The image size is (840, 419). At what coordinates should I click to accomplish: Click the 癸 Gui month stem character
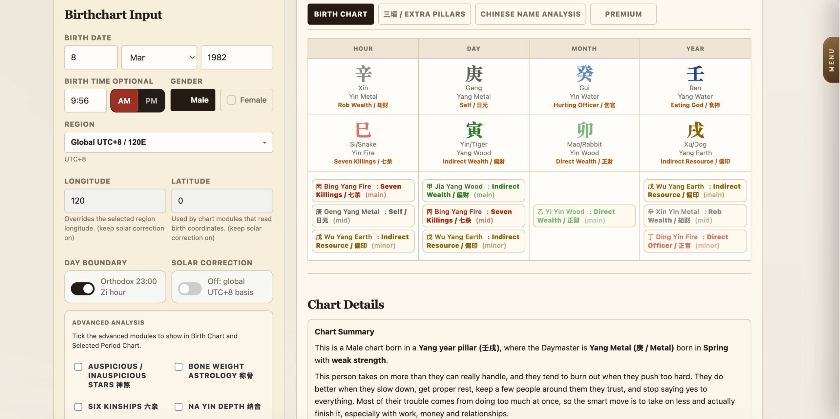[584, 74]
